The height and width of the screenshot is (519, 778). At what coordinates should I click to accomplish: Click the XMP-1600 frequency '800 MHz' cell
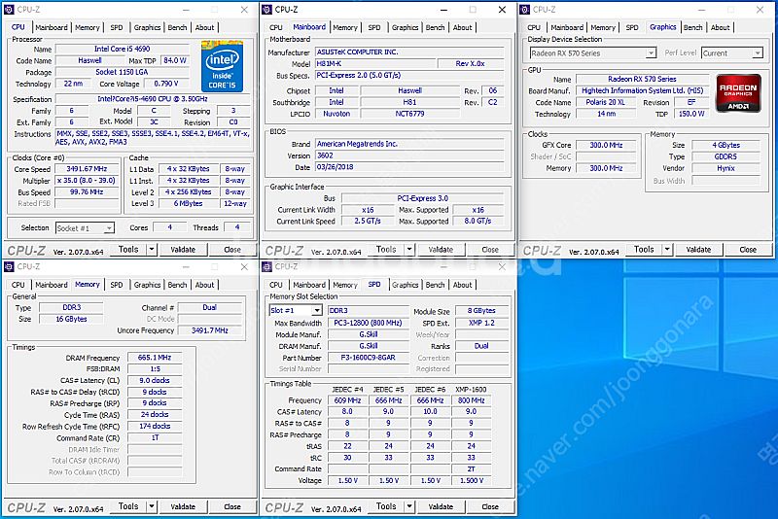(472, 400)
